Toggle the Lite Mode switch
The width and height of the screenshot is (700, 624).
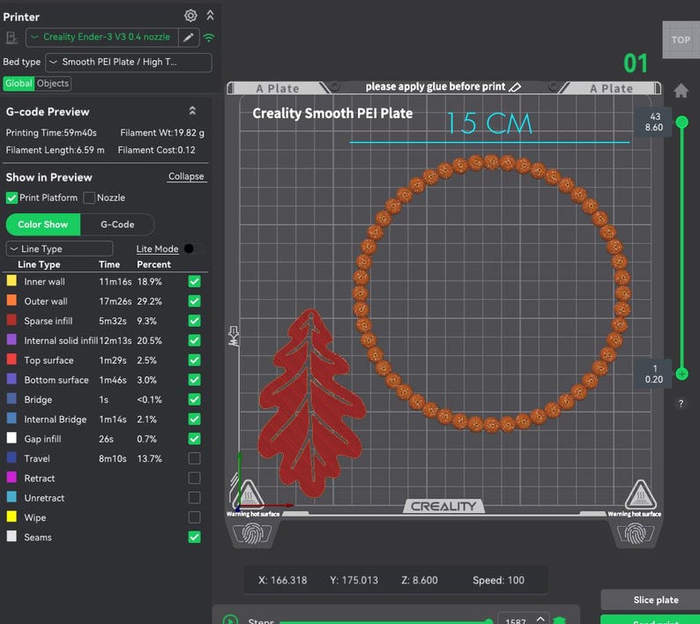tap(194, 249)
